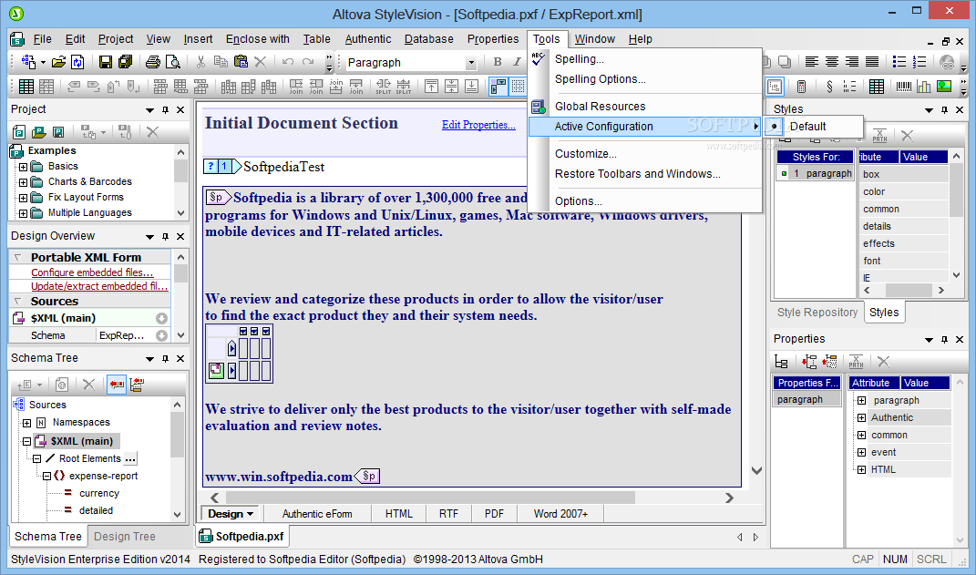Toggle design tree layout icon left of calculator
The width and height of the screenshot is (976, 575).
pyautogui.click(x=775, y=87)
